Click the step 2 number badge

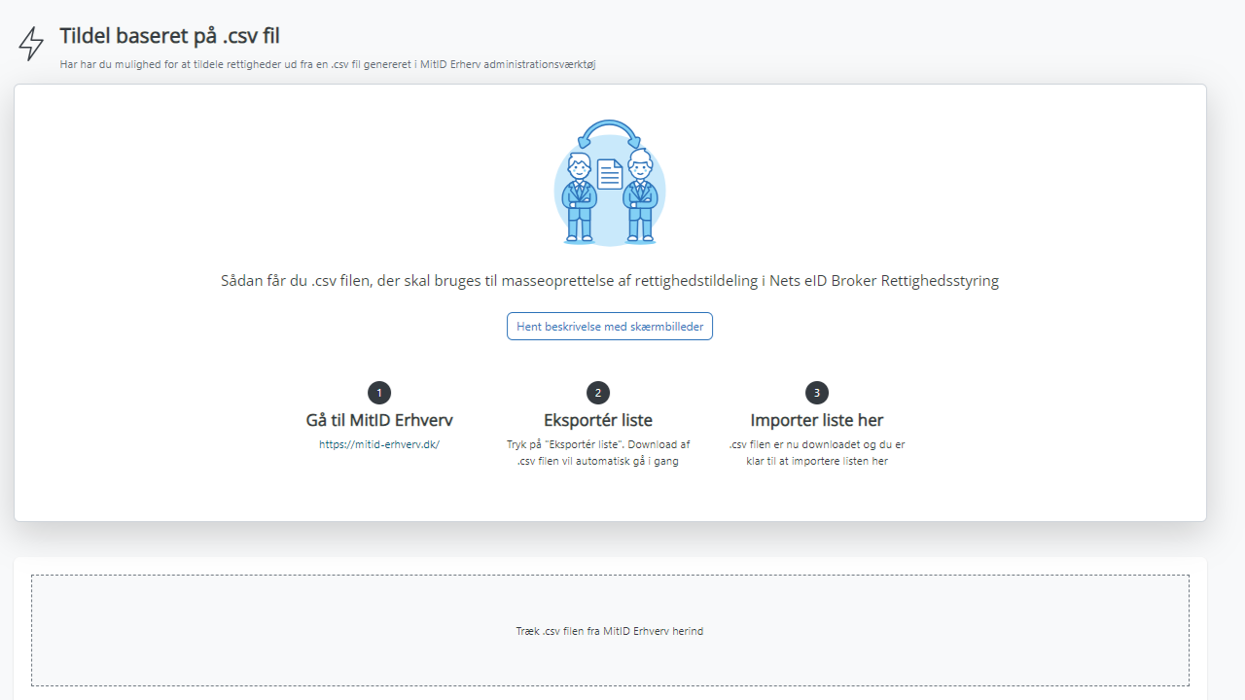[x=598, y=393]
